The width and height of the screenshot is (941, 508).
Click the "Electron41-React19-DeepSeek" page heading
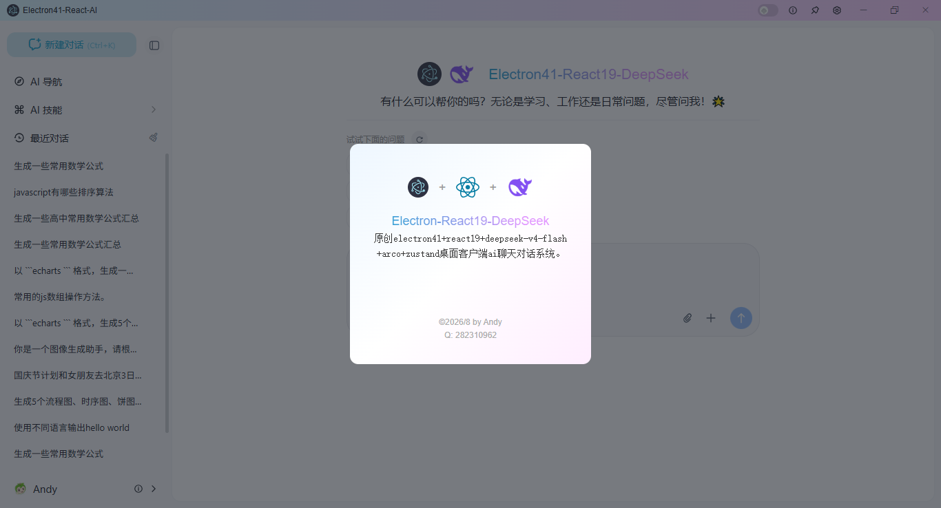tap(589, 74)
